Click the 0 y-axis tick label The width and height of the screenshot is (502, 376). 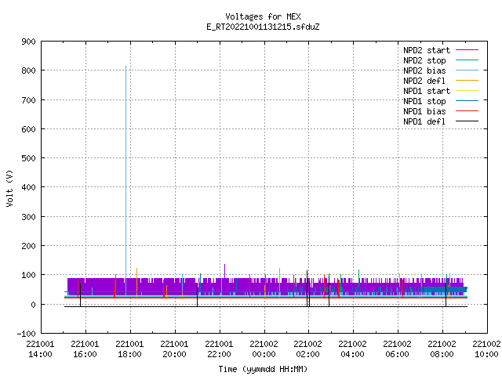coord(33,305)
